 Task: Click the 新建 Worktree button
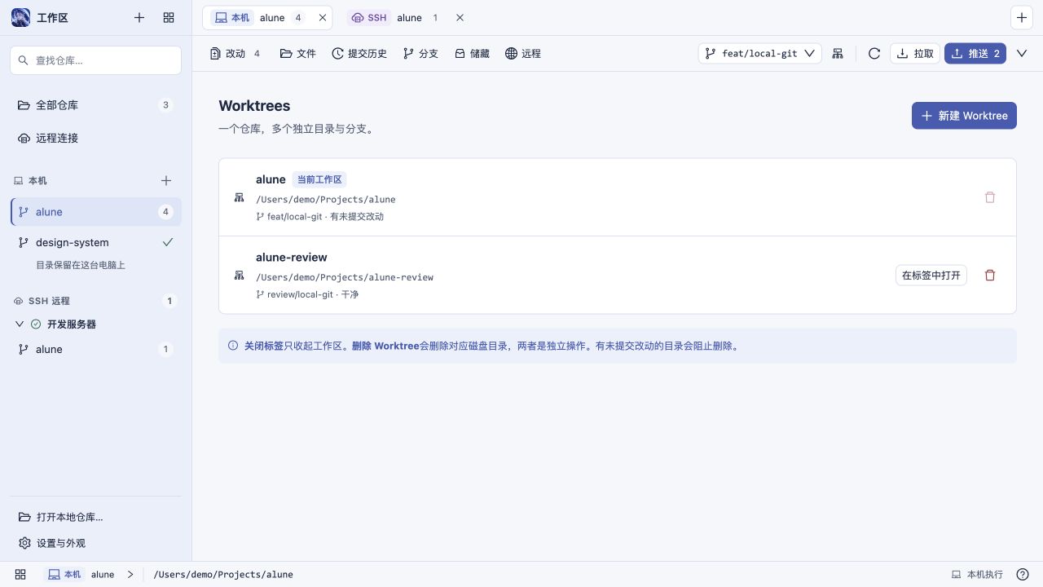point(964,116)
